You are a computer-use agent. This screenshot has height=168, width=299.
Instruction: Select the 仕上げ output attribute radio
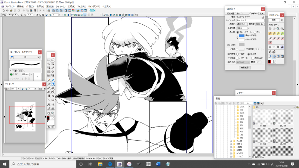point(249,54)
